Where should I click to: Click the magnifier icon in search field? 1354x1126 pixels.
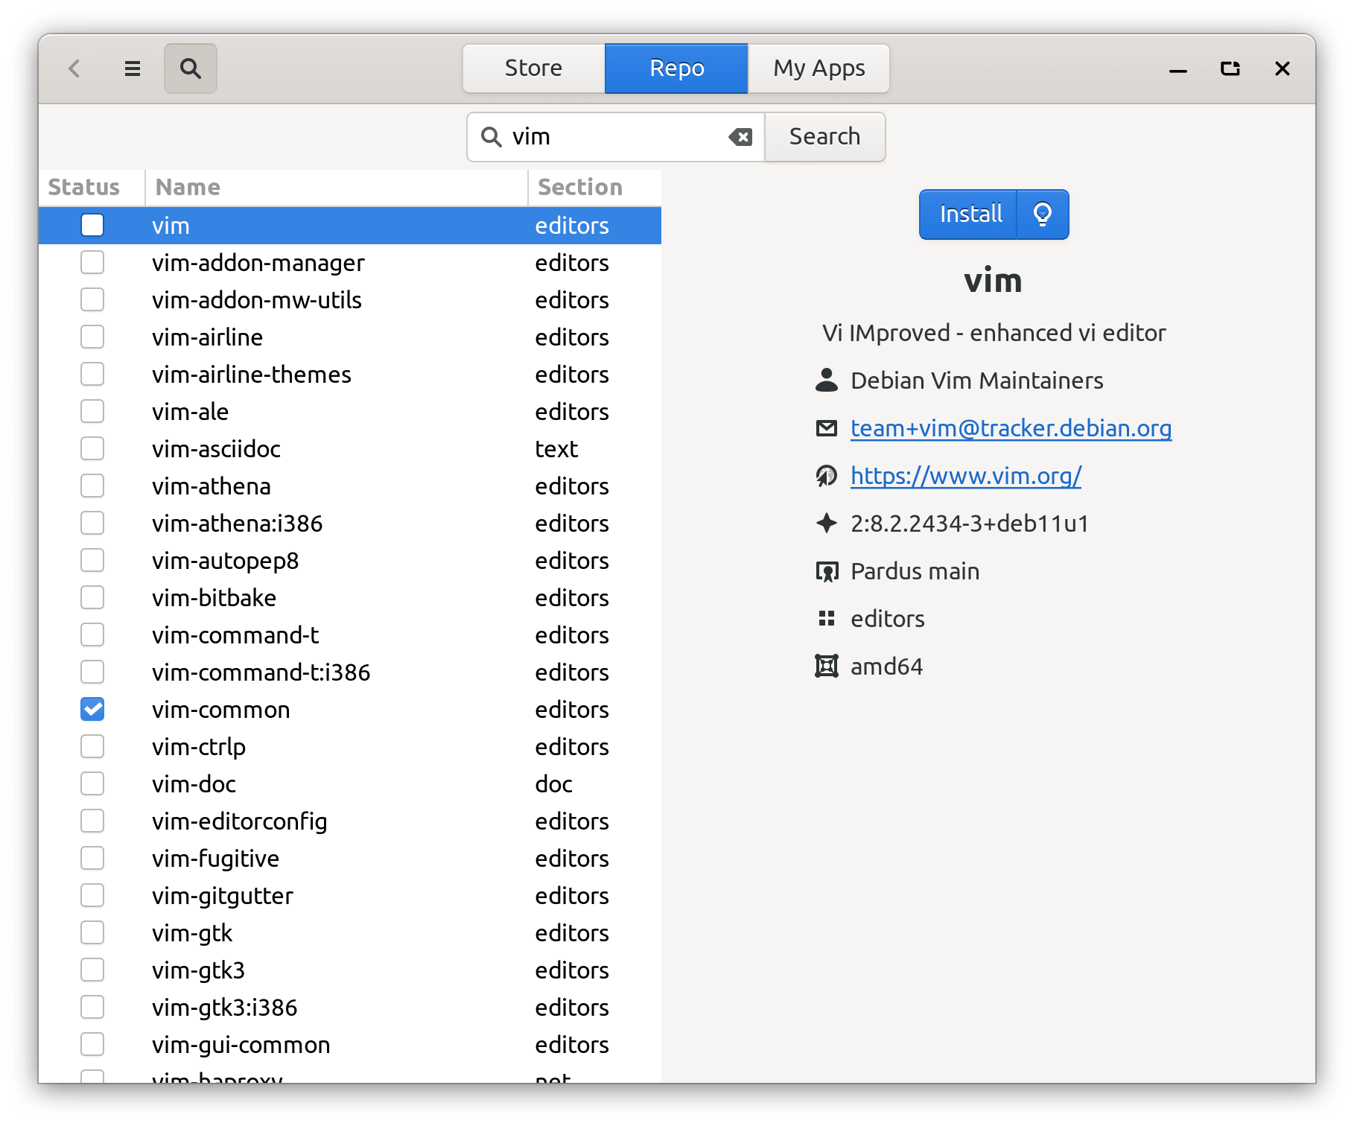tap(491, 137)
